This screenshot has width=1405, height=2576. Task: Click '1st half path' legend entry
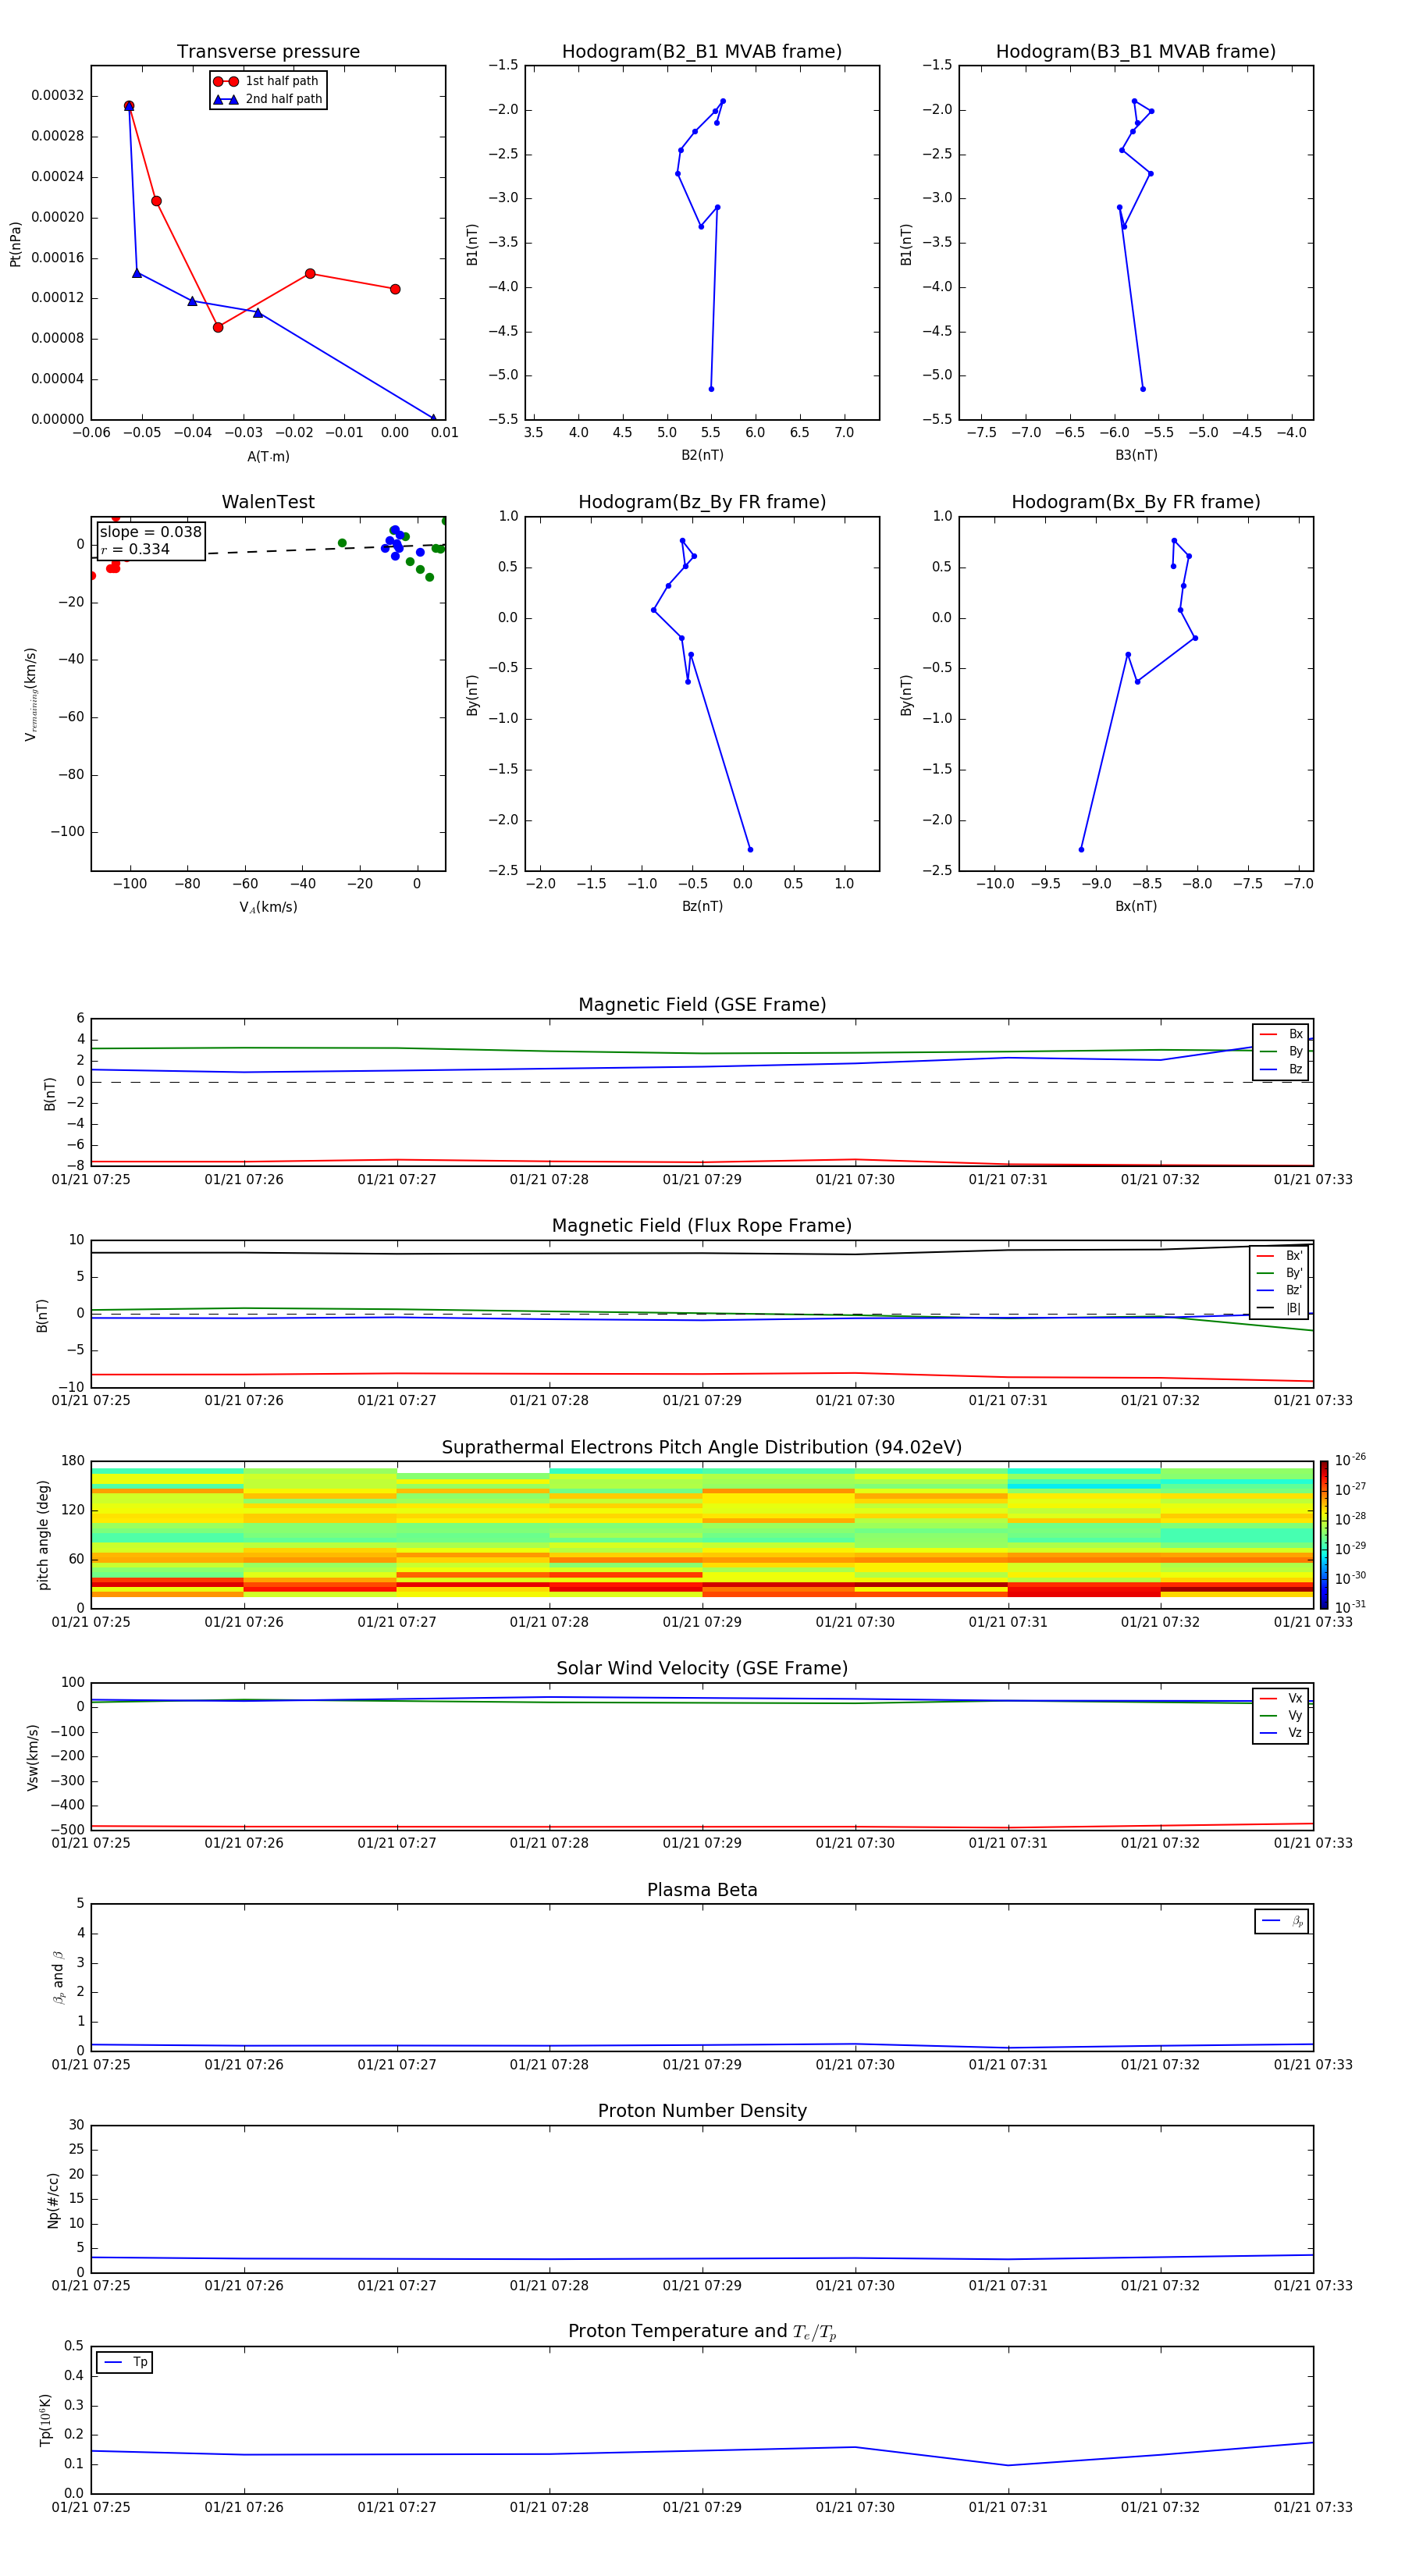click(x=266, y=81)
